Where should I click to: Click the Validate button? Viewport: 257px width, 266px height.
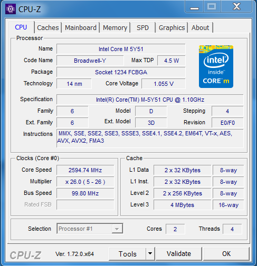179,254
